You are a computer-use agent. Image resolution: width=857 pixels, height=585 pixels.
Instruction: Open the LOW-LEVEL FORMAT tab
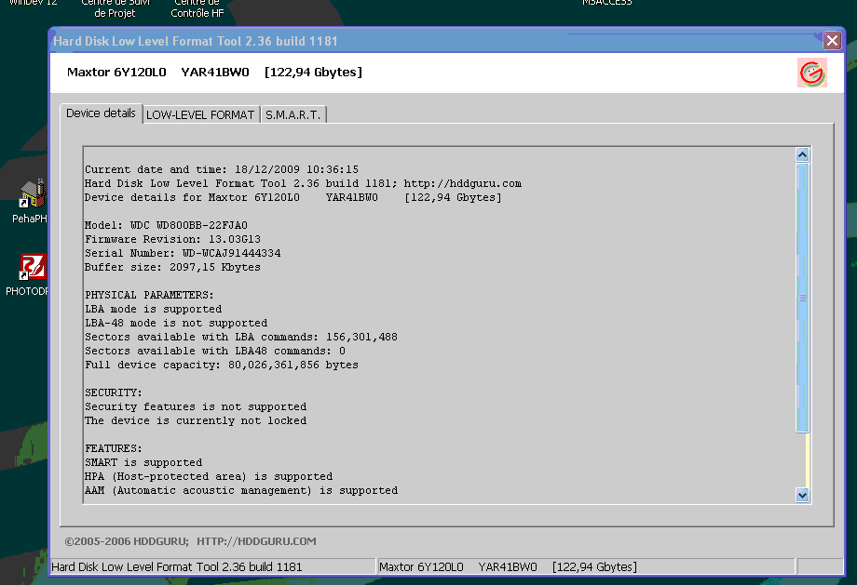coord(200,114)
